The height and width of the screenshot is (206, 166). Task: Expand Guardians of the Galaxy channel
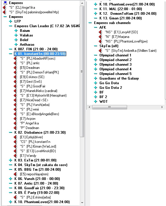(96, 78)
